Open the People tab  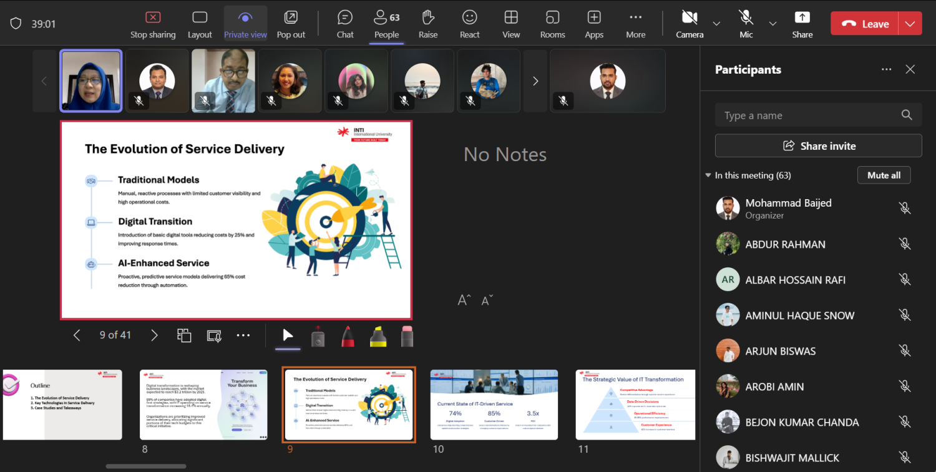click(386, 24)
